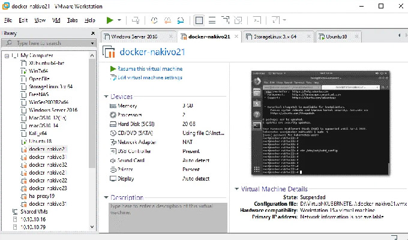Select the Printer device

click(167, 169)
